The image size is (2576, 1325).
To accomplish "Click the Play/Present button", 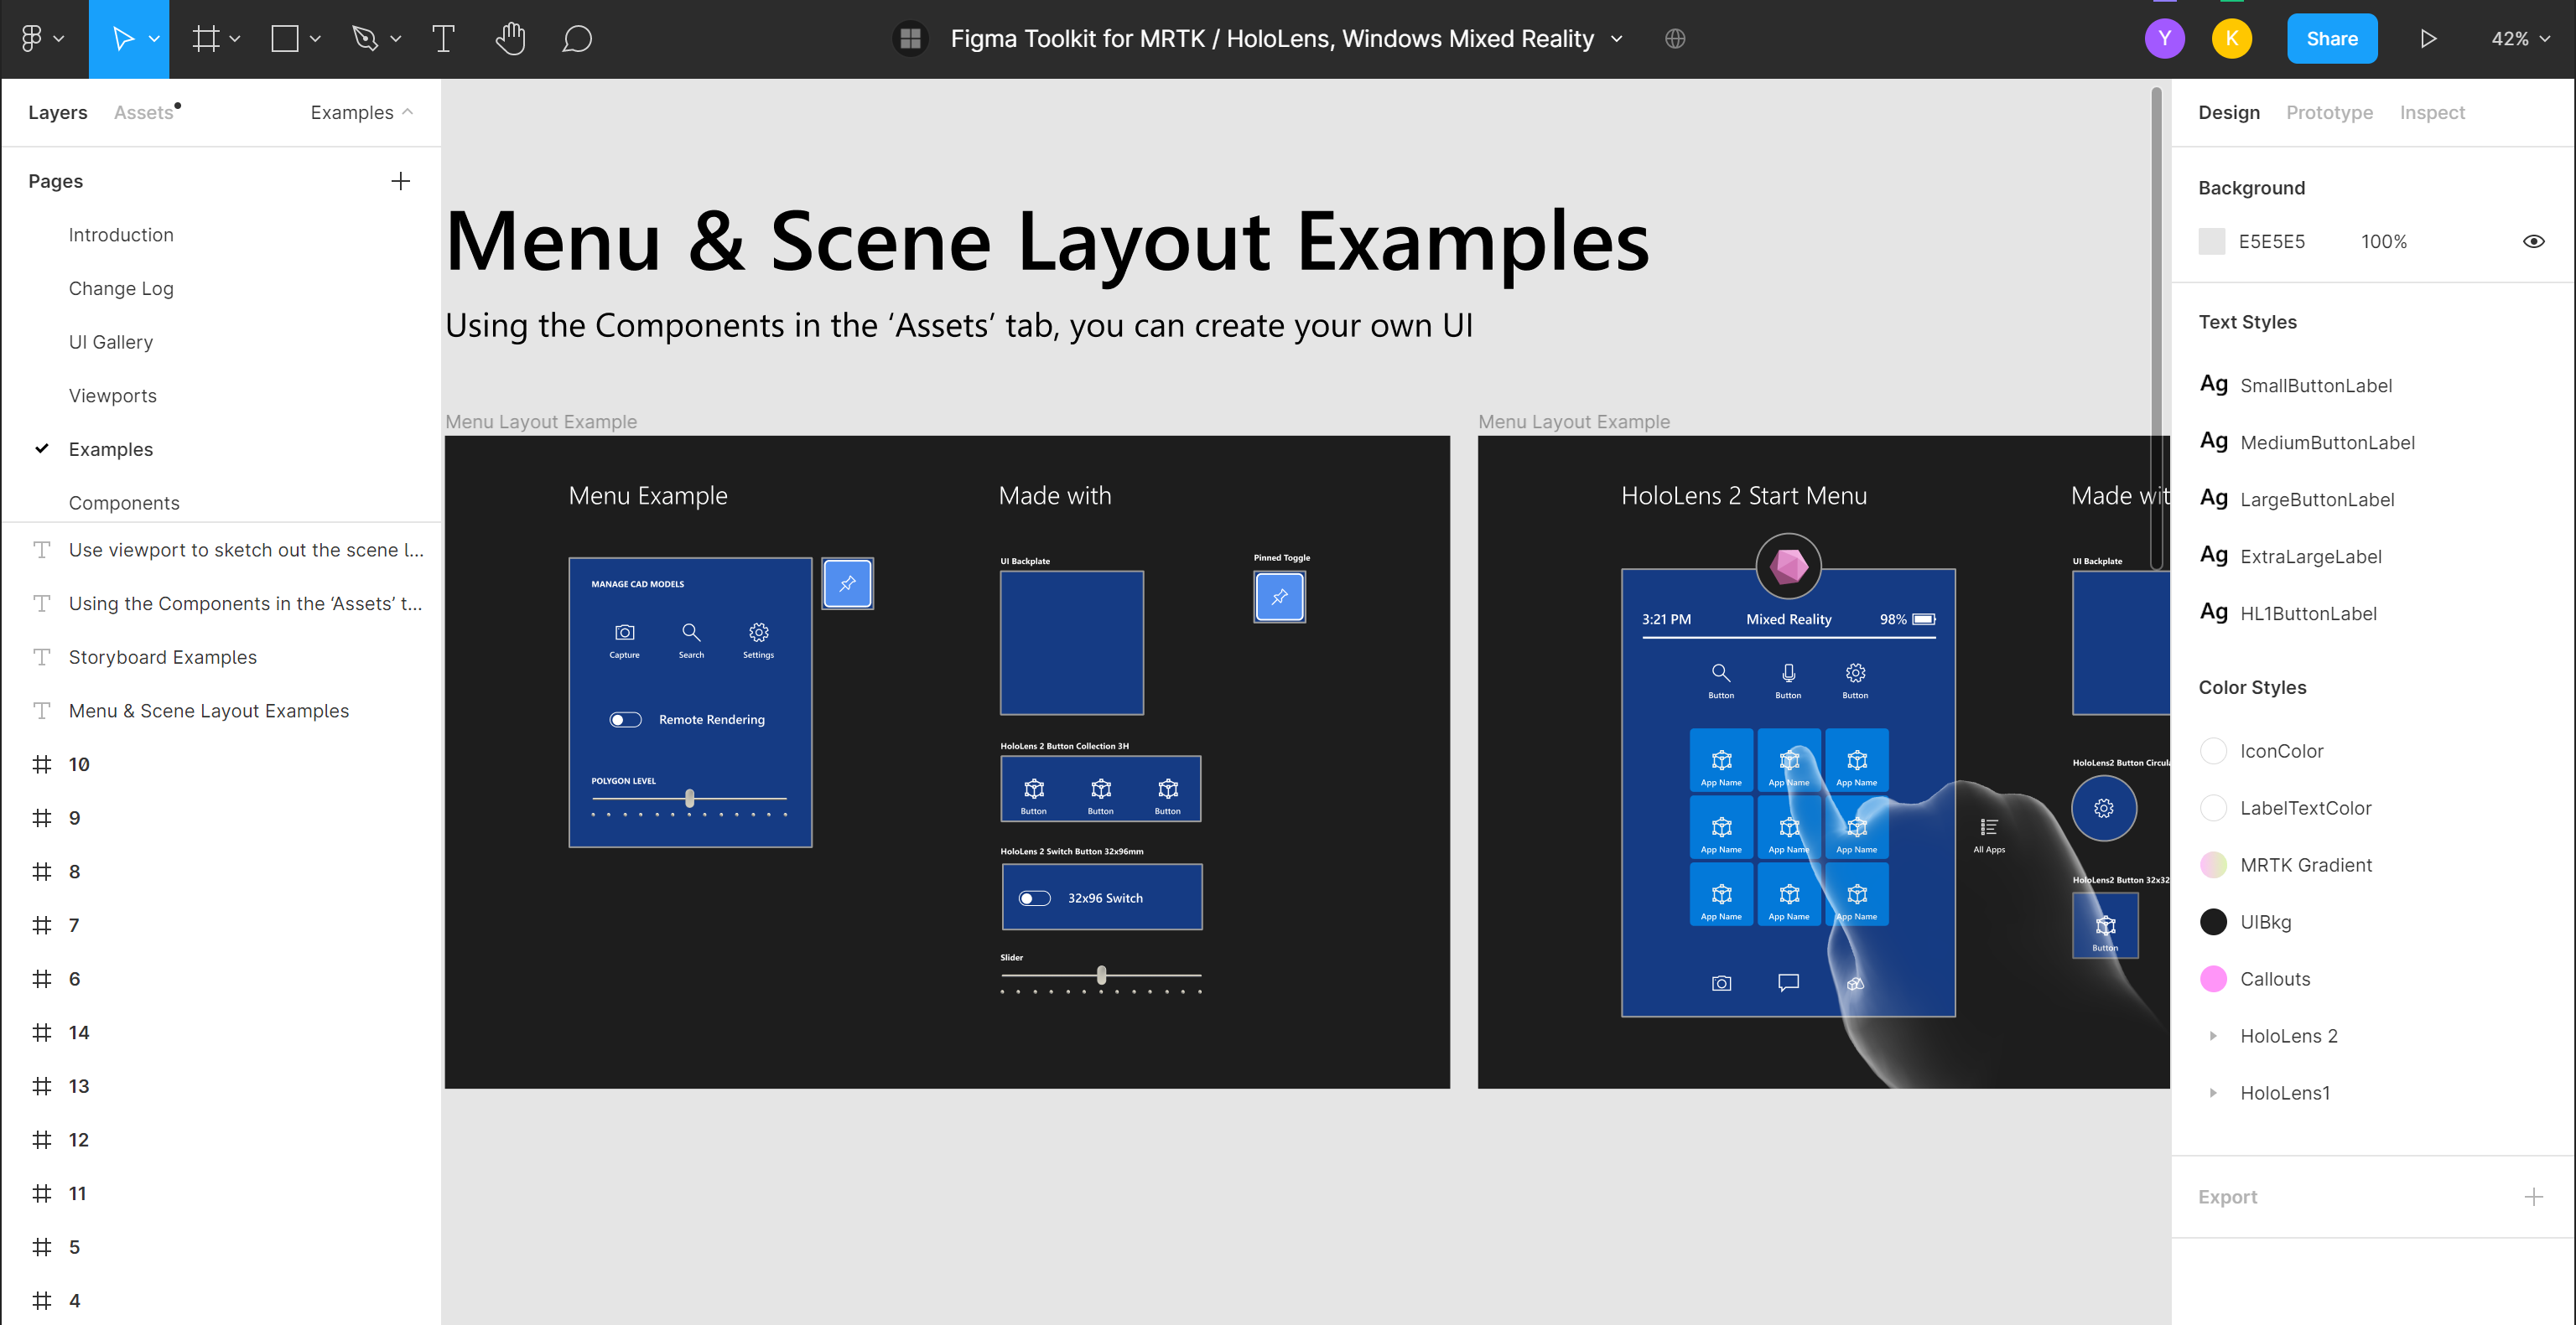I will coord(2428,39).
